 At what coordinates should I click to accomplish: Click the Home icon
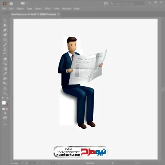click(11, 4)
